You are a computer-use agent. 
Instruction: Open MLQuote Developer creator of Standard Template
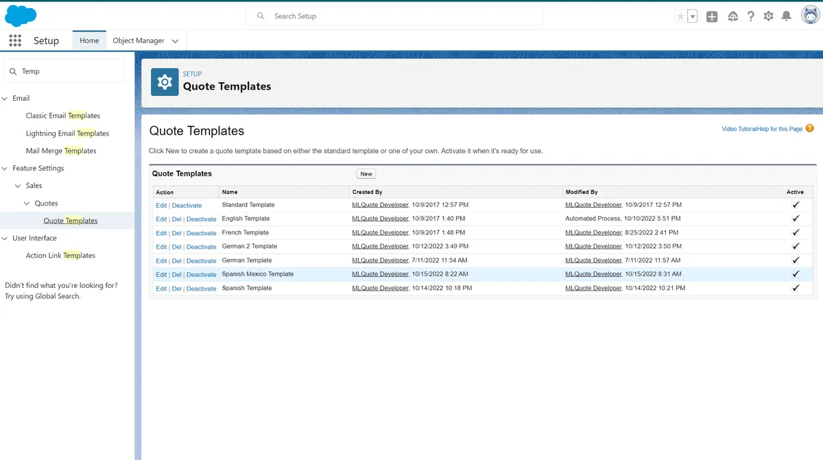[380, 205]
